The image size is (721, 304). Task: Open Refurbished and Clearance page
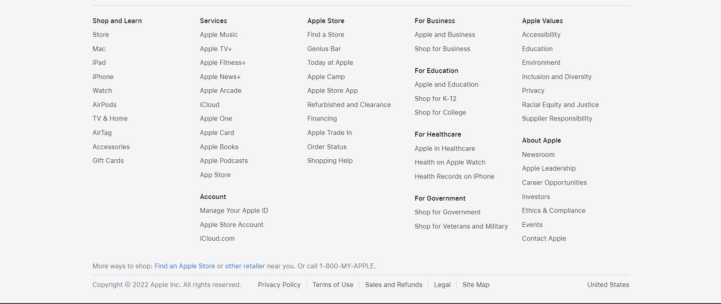[349, 105]
